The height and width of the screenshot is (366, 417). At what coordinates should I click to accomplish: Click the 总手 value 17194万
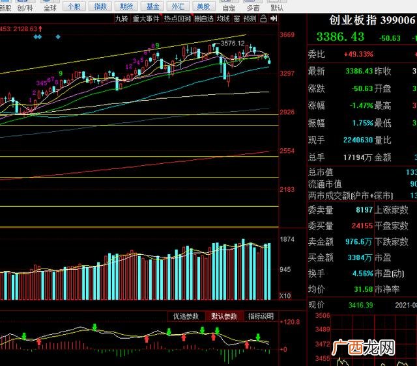pyautogui.click(x=358, y=158)
